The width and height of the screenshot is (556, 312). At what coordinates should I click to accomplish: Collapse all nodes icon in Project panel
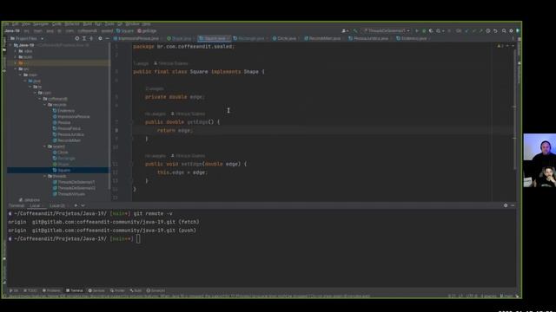point(91,38)
